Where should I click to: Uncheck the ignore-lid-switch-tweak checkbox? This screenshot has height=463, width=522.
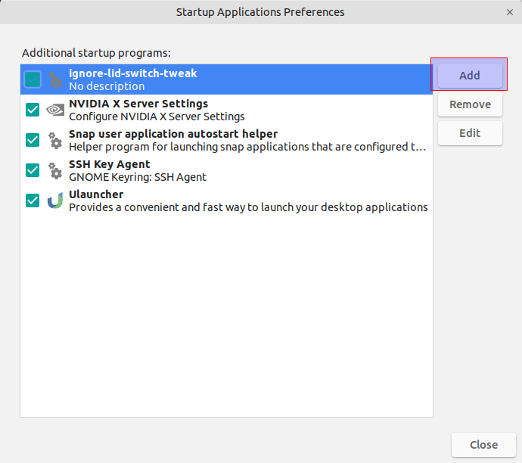click(33, 79)
